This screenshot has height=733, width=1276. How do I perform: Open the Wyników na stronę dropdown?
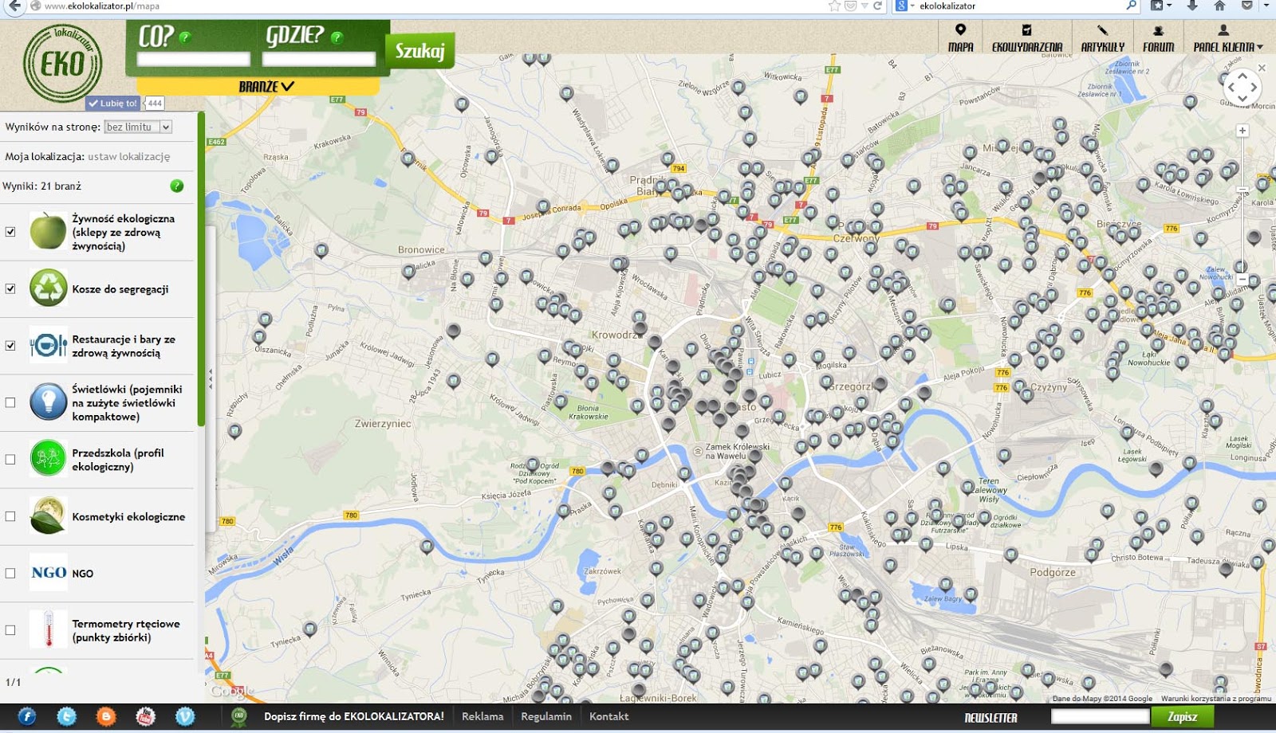(x=138, y=127)
